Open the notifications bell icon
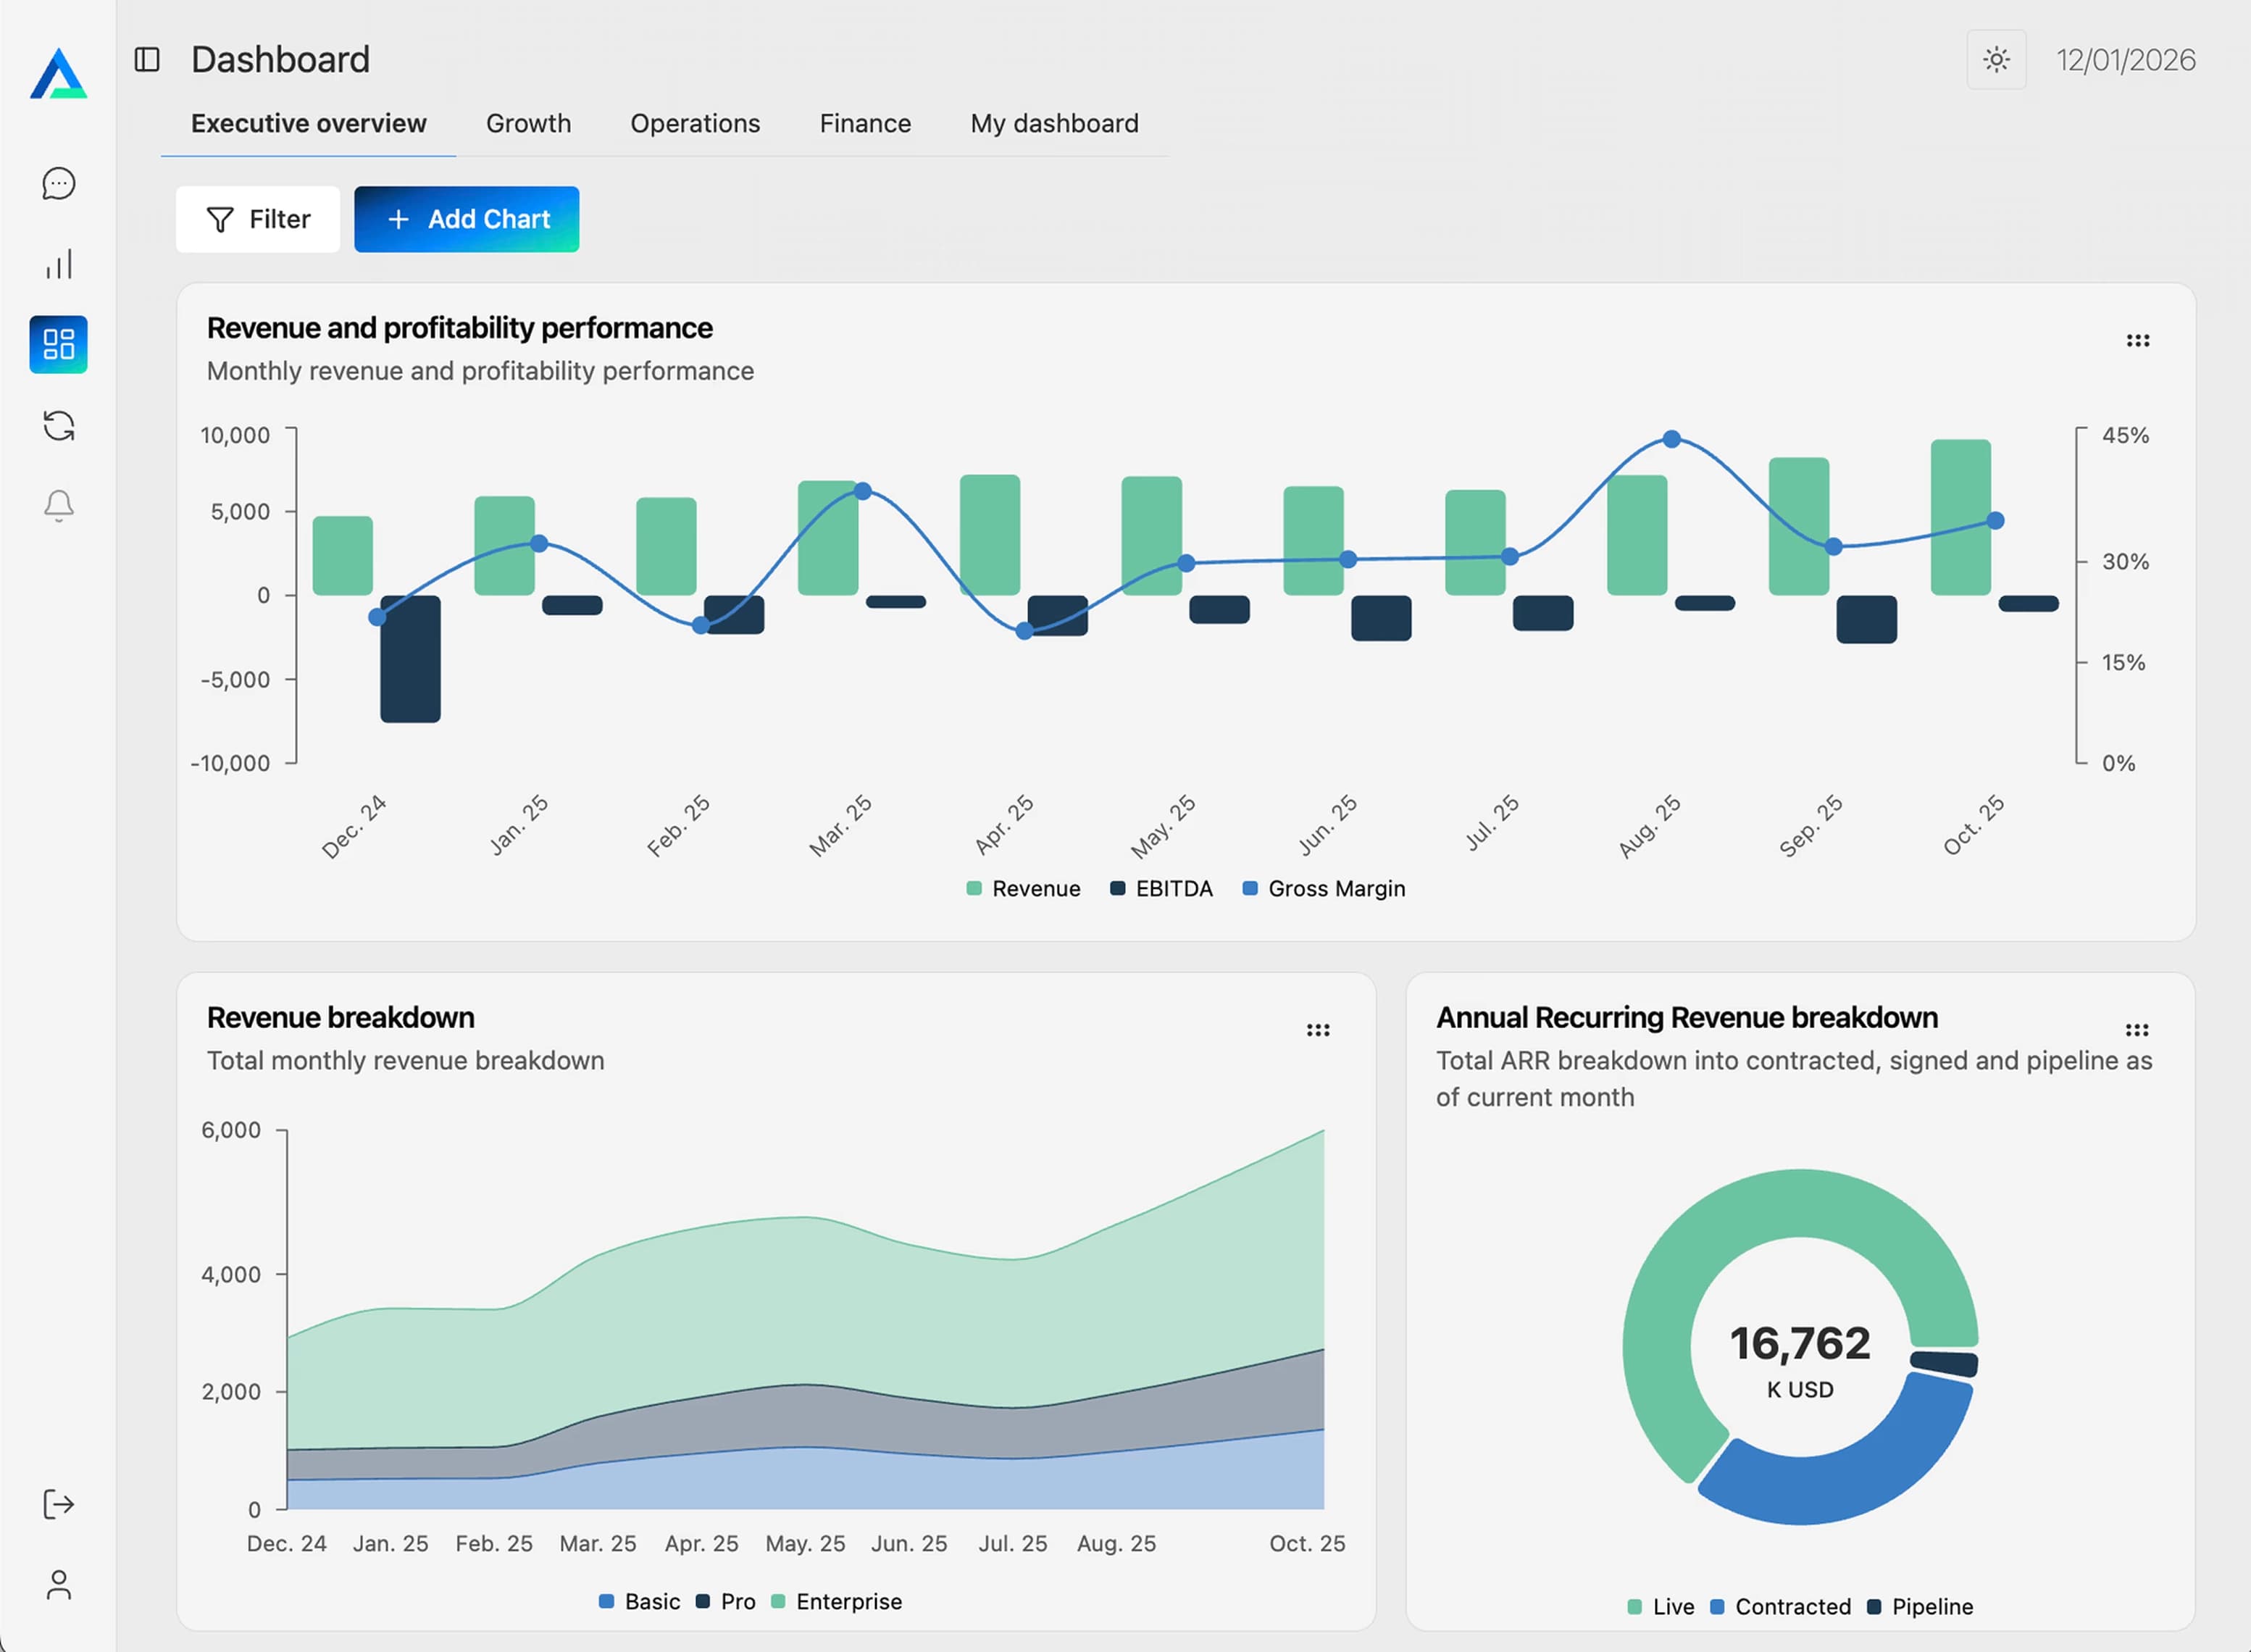The image size is (2251, 1652). point(59,506)
